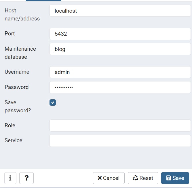Click the Role label
This screenshot has width=192, height=188.
coord(10,125)
